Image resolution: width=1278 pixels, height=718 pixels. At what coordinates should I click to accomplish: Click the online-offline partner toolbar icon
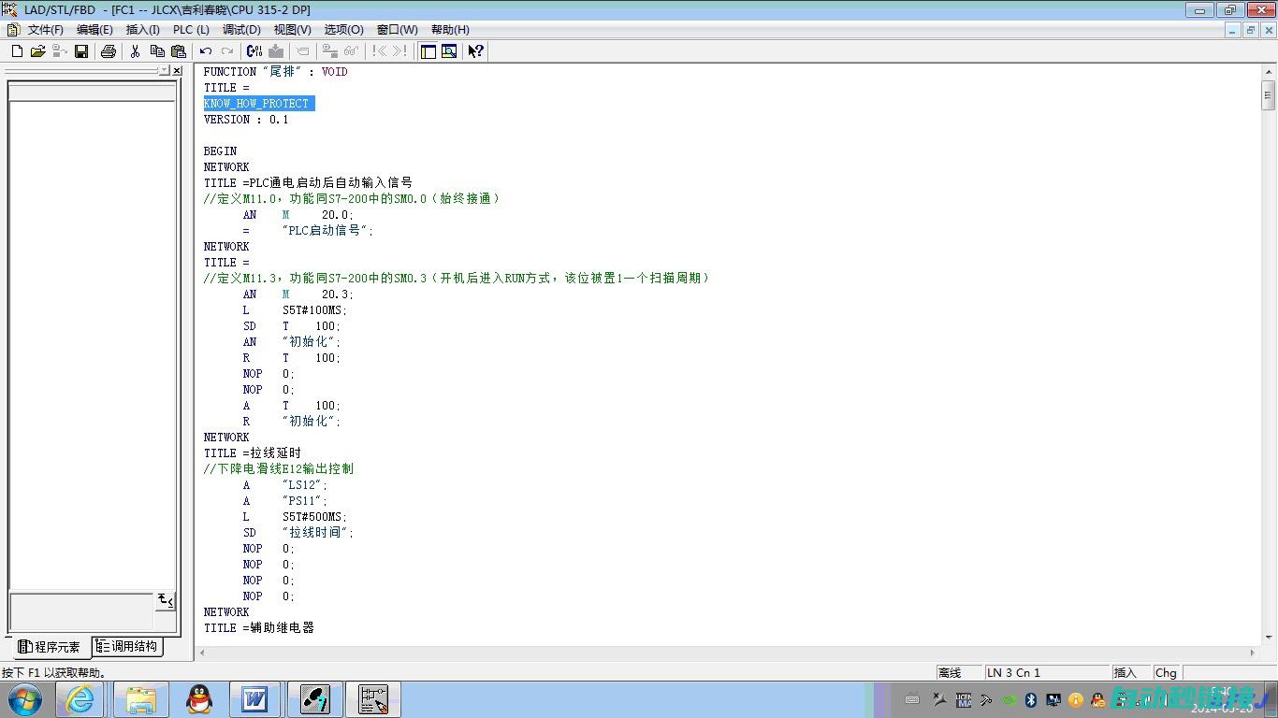tap(330, 51)
